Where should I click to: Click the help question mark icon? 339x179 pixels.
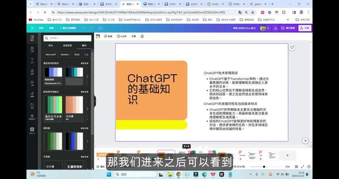(309, 167)
